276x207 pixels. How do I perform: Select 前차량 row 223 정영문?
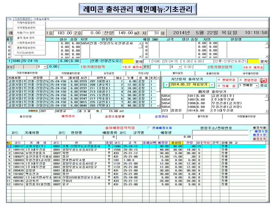[213, 110]
